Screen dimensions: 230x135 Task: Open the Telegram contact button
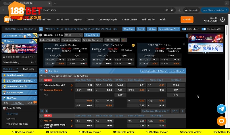221,109
